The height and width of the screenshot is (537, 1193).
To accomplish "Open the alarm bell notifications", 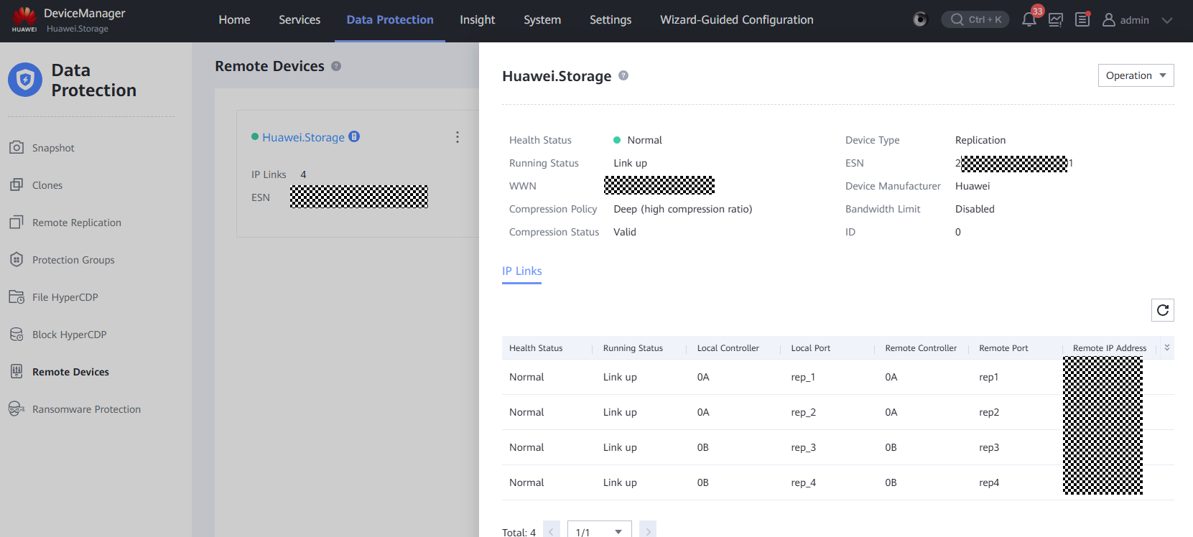I will tap(1029, 19).
